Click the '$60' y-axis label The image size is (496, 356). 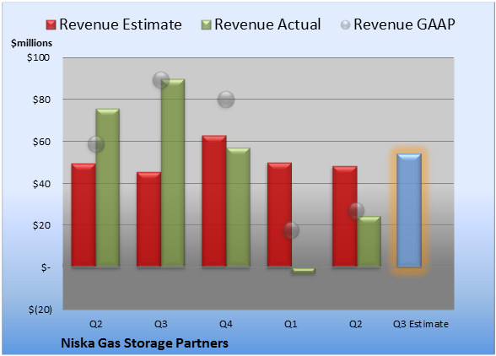click(x=41, y=142)
